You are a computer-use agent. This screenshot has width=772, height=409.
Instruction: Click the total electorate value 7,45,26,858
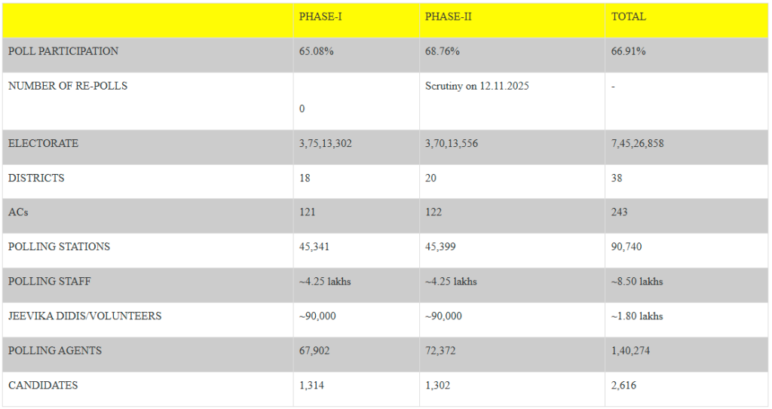637,143
